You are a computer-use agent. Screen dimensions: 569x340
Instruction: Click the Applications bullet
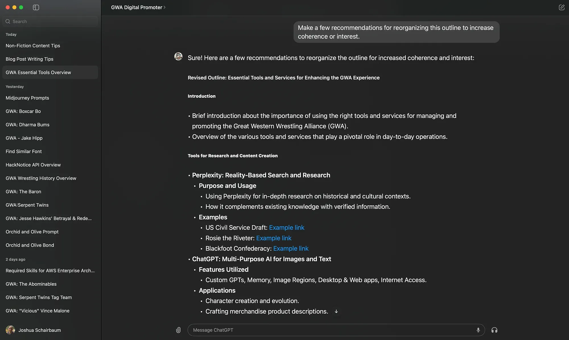click(217, 290)
